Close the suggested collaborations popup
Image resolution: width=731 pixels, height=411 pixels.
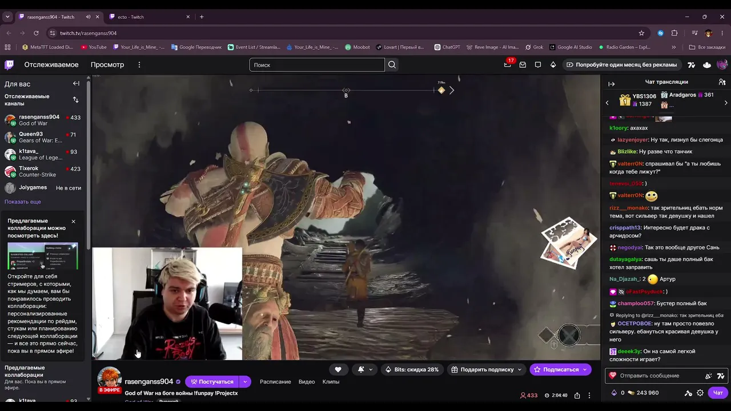pyautogui.click(x=73, y=221)
